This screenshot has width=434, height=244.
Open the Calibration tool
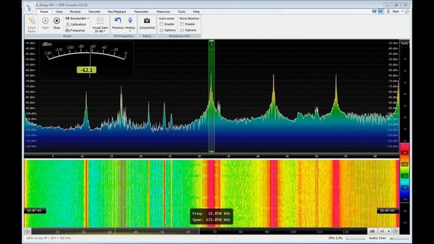point(76,24)
